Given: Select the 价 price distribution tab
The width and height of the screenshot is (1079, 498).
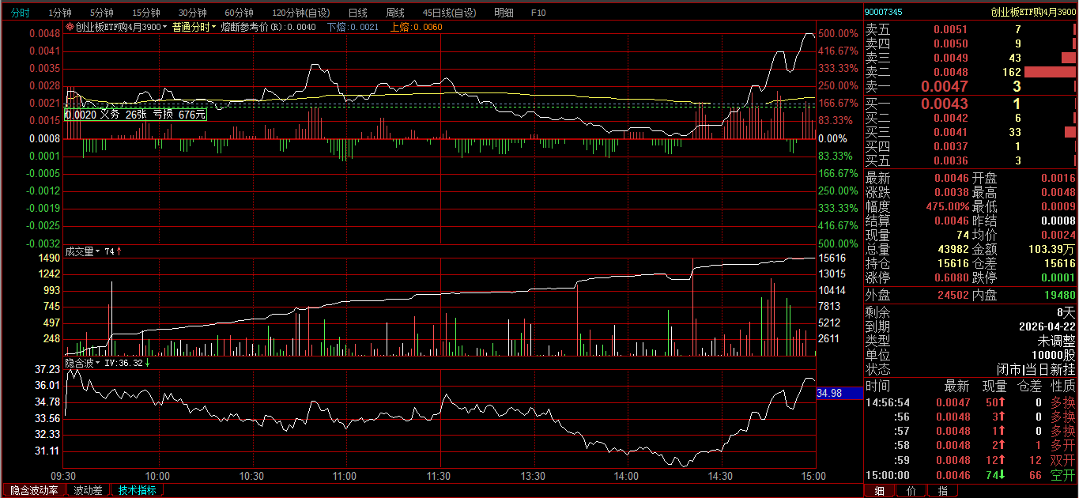Looking at the screenshot, I should pos(911,490).
